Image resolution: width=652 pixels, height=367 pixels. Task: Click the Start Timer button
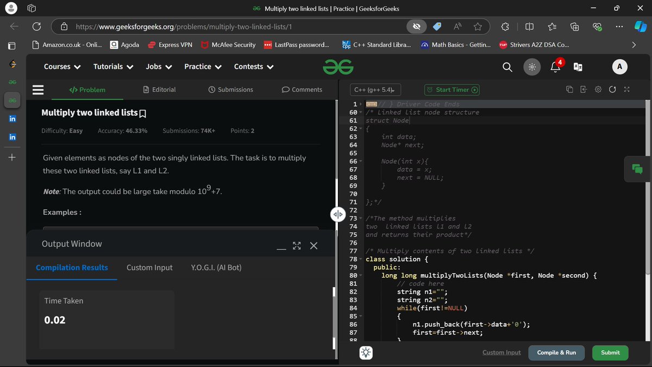(x=452, y=90)
